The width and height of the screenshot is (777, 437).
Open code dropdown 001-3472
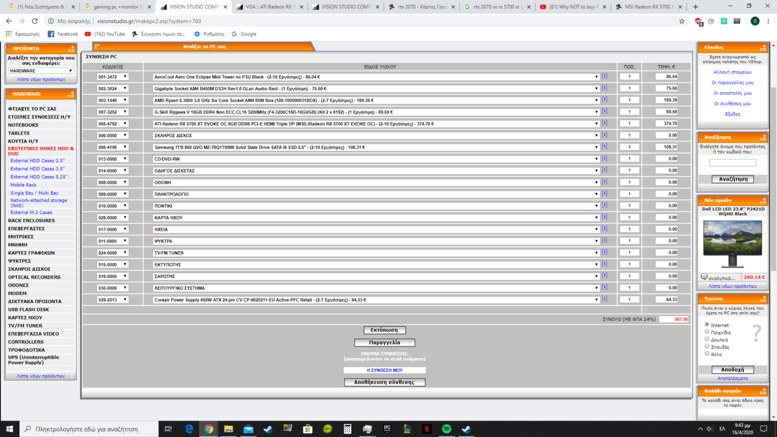pos(112,77)
